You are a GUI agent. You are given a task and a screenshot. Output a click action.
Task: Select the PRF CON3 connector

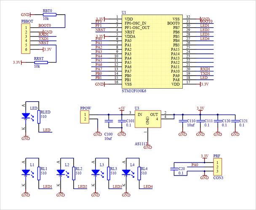pos(216,167)
